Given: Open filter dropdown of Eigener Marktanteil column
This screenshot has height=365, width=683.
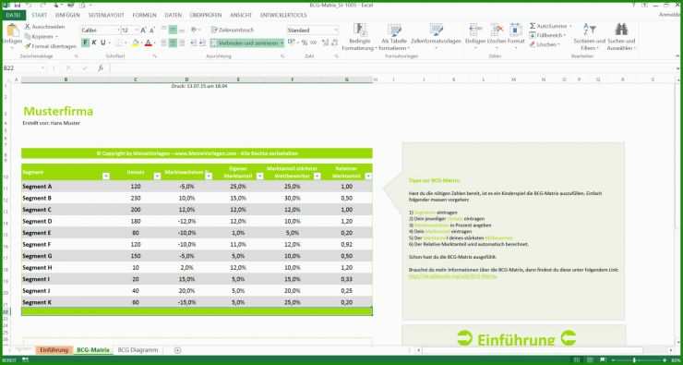Looking at the screenshot, I should tap(260, 176).
